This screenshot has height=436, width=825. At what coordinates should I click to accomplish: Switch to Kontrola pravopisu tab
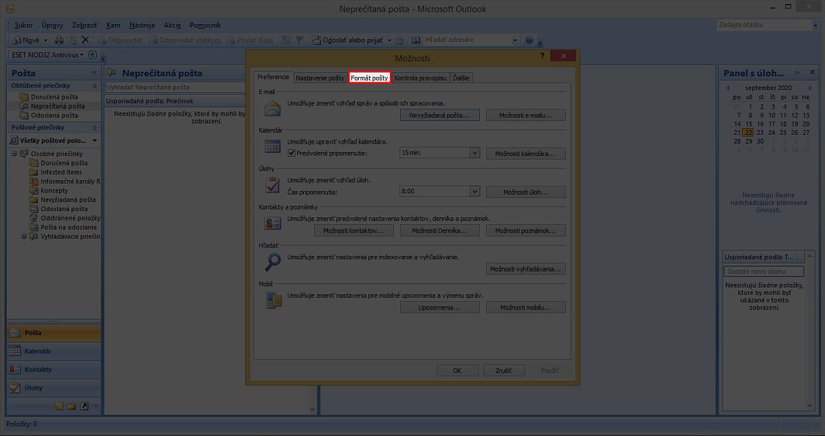pyautogui.click(x=420, y=78)
